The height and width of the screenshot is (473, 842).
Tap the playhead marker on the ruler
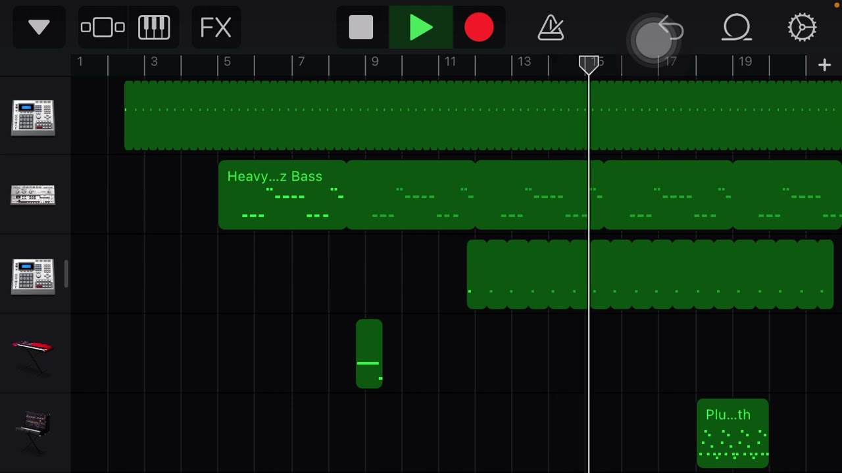pyautogui.click(x=589, y=64)
